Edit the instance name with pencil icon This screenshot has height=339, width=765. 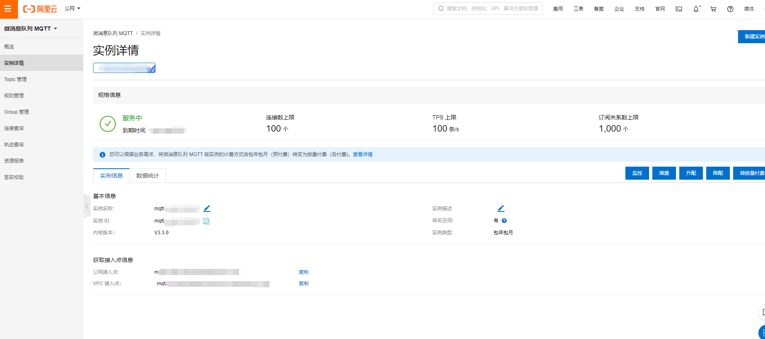click(x=207, y=209)
